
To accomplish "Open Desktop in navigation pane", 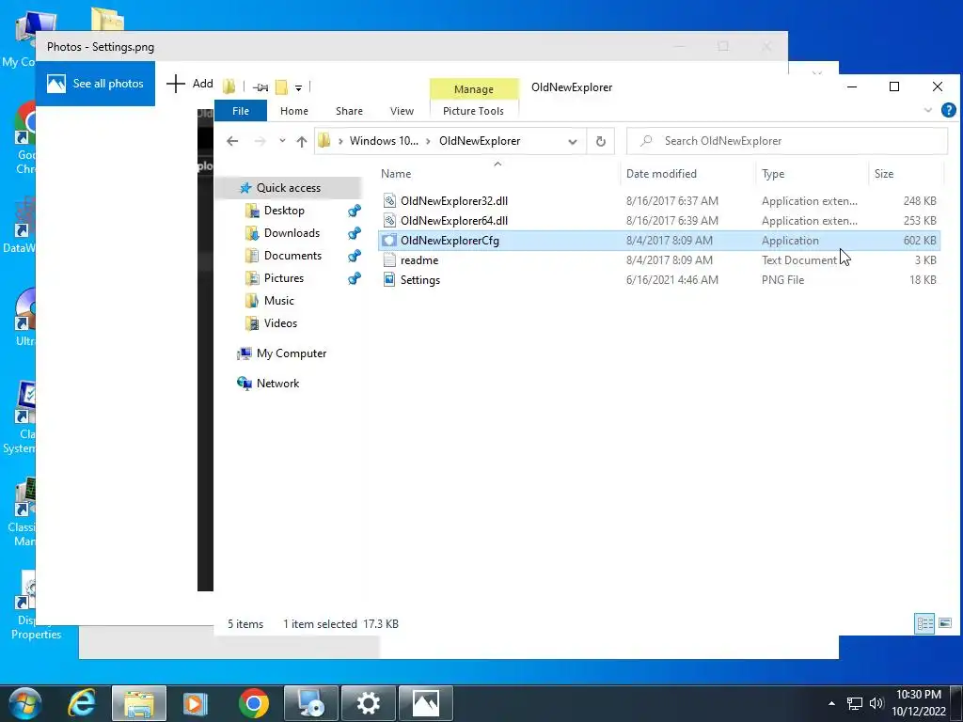I will coord(284,211).
